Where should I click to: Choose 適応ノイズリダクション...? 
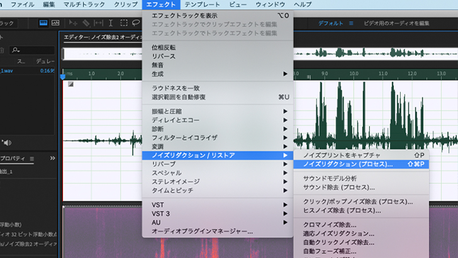pos(361,233)
